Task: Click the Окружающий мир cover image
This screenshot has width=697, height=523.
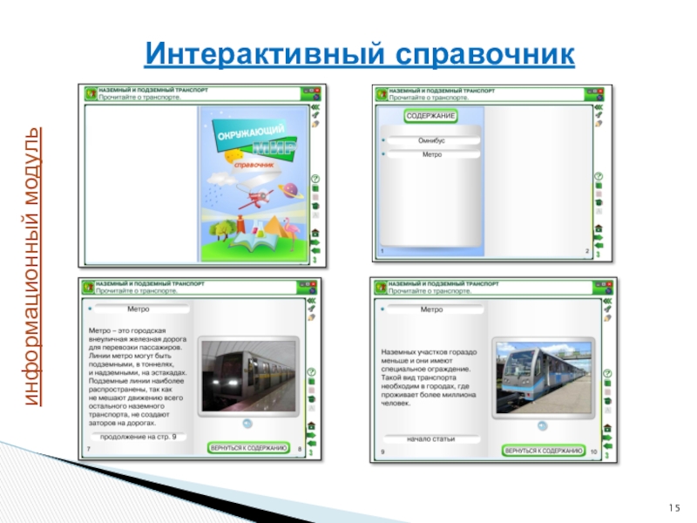Action: pos(254,184)
